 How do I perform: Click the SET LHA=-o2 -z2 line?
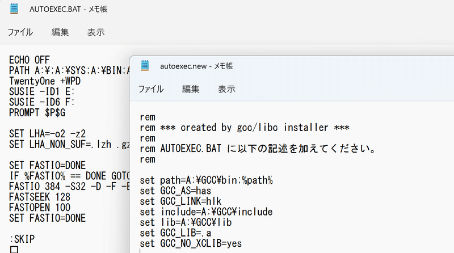tap(47, 134)
